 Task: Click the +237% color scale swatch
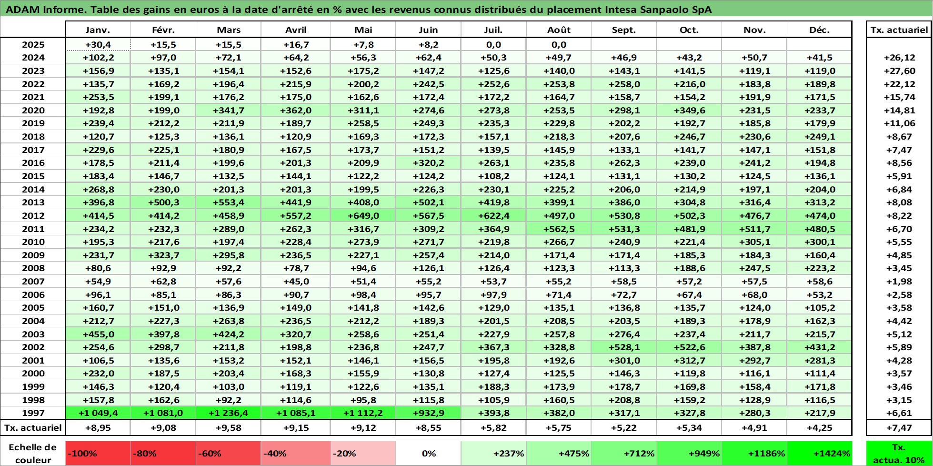(x=493, y=453)
